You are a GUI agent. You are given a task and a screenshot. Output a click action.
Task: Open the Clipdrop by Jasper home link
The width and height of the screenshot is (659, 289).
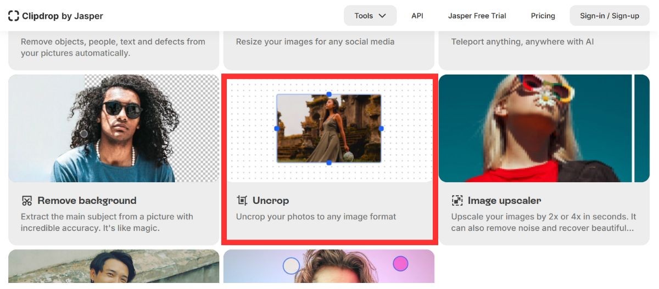55,16
